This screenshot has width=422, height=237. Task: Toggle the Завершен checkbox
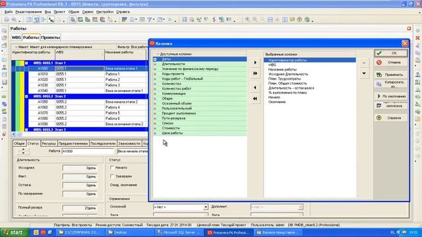click(112, 176)
